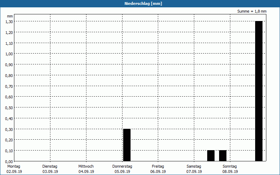The width and height of the screenshot is (280, 175).
Task: Click the second small Samstag bar
Action: [223, 156]
